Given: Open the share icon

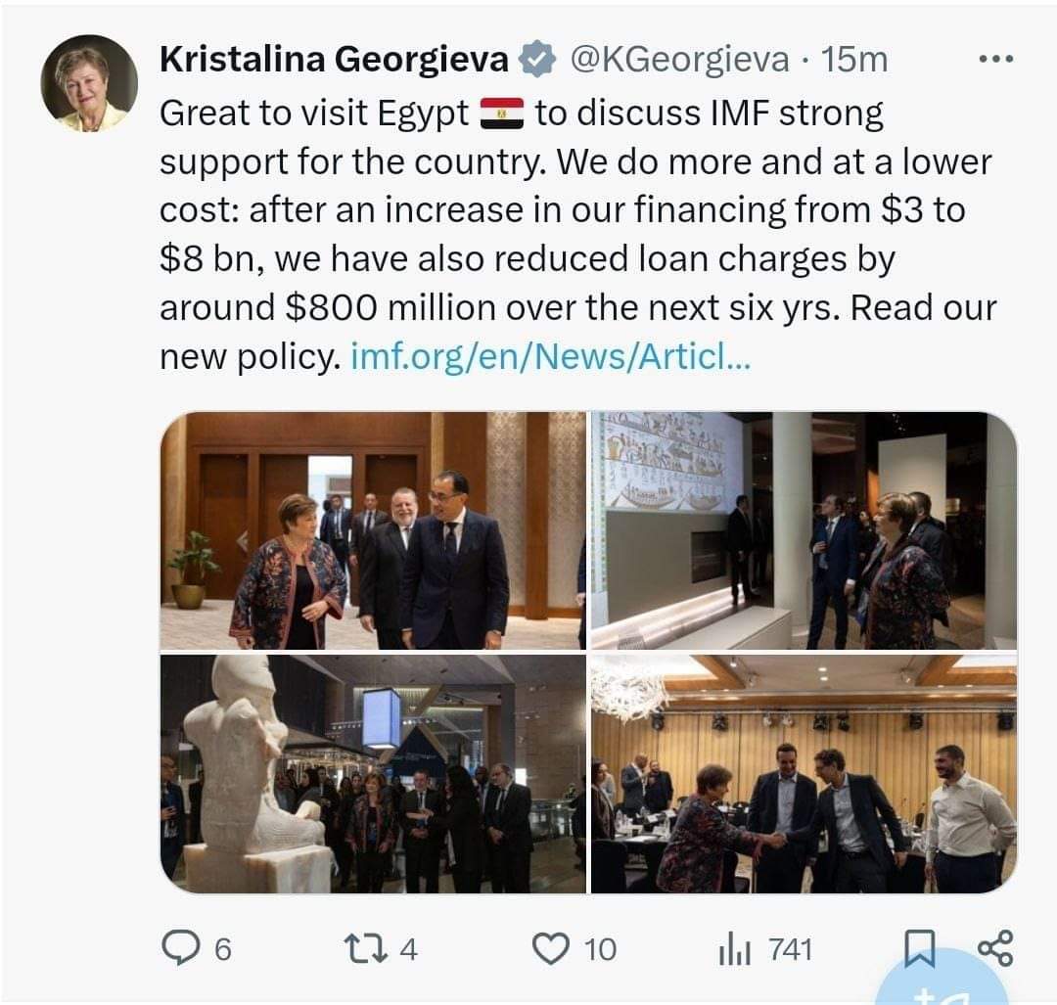Looking at the screenshot, I should click(x=995, y=948).
